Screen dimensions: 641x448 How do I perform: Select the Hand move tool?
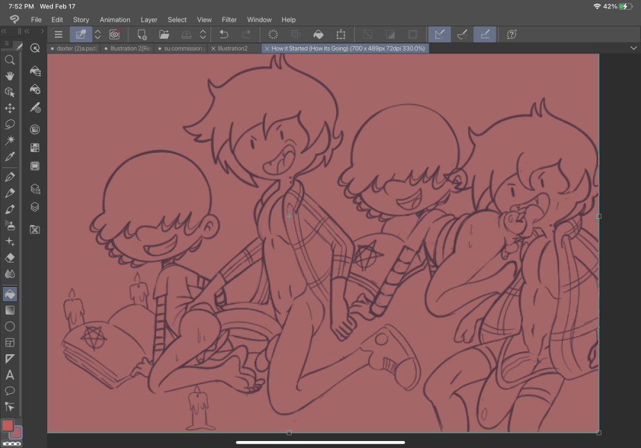pyautogui.click(x=10, y=76)
